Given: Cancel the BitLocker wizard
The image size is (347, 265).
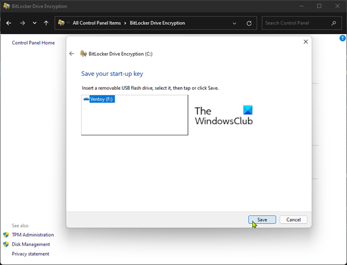Looking at the screenshot, I should (x=293, y=220).
